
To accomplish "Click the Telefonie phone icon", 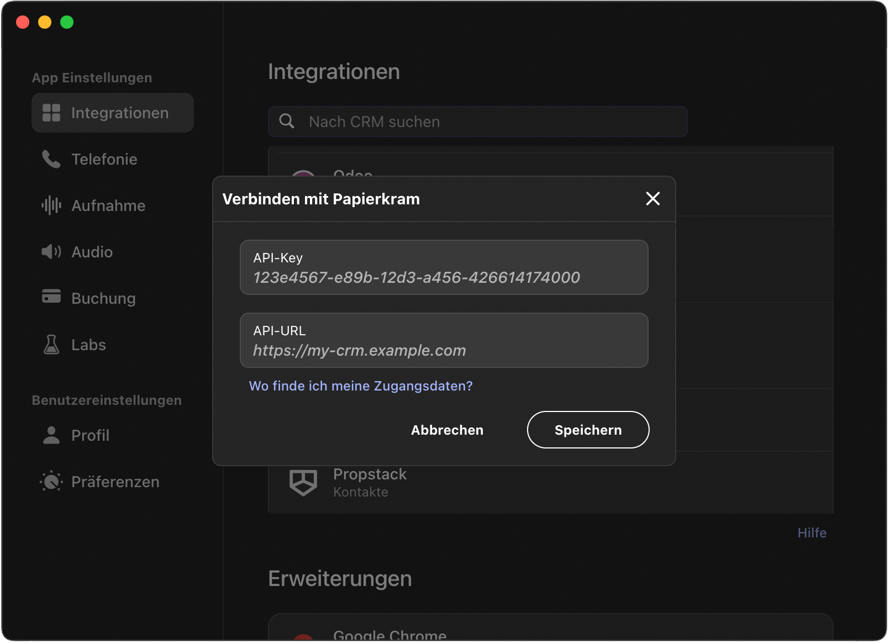I will tap(51, 159).
